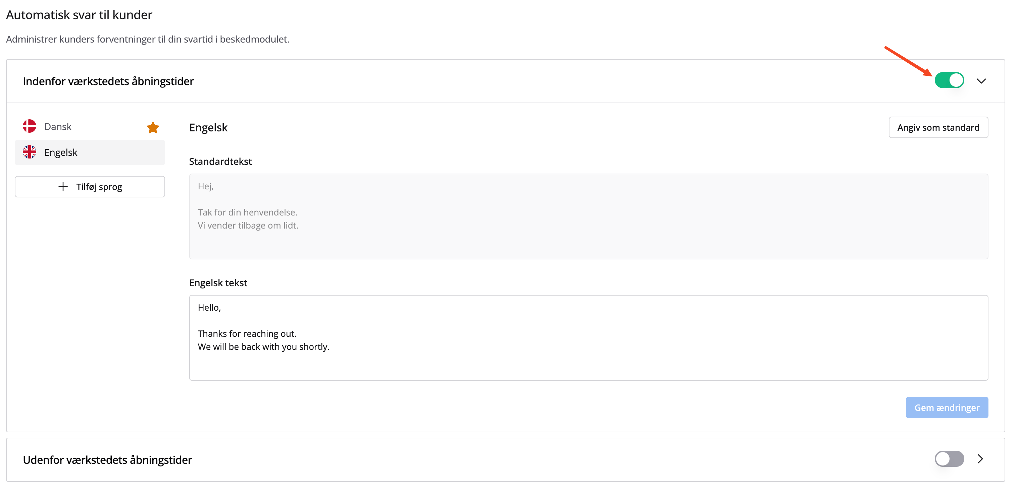
Task: Save with the Gem ændringer button
Action: point(946,408)
